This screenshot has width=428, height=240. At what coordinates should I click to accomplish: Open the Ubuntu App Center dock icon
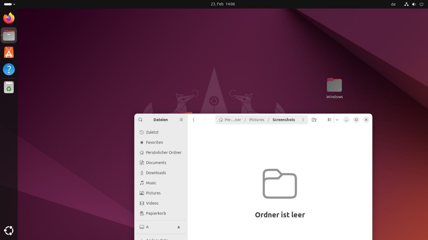pyautogui.click(x=9, y=53)
